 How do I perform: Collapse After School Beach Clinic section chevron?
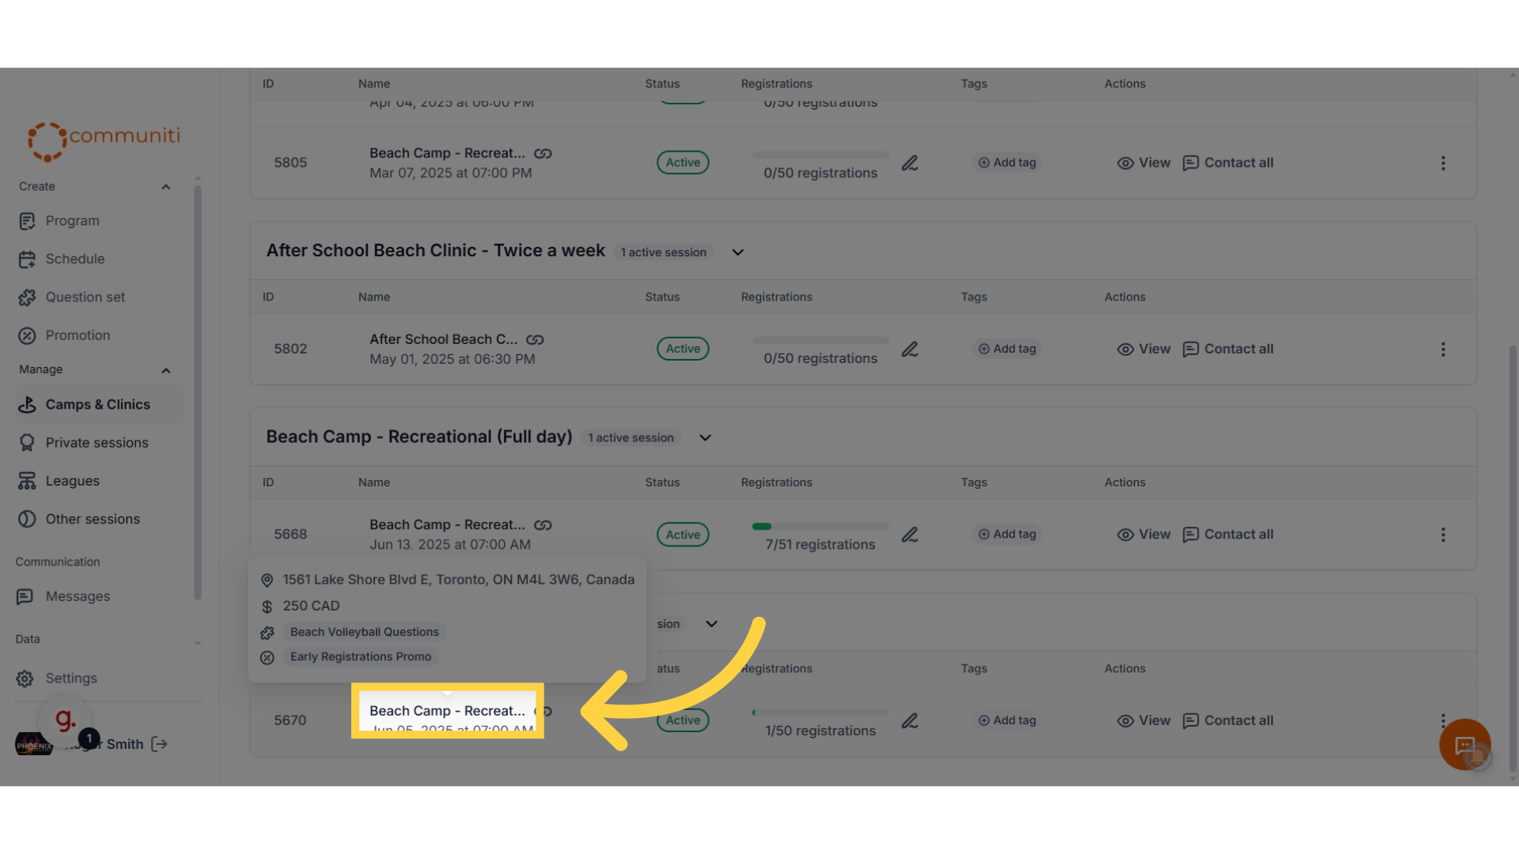pos(737,252)
